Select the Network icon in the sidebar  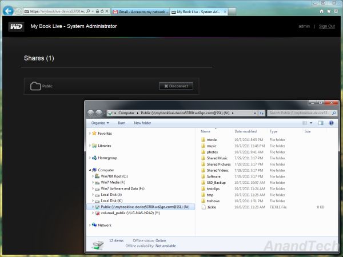click(94, 225)
